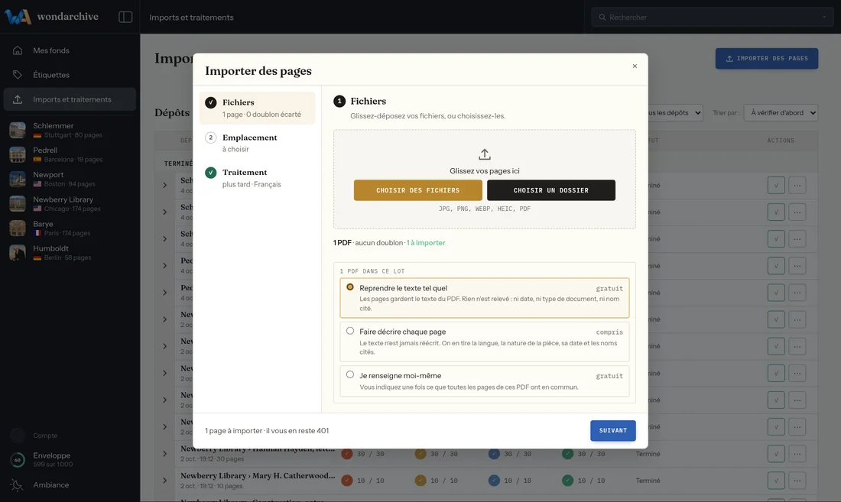Click red status badge in Mary H. Catherwood row
The width and height of the screenshot is (841, 502).
347,481
